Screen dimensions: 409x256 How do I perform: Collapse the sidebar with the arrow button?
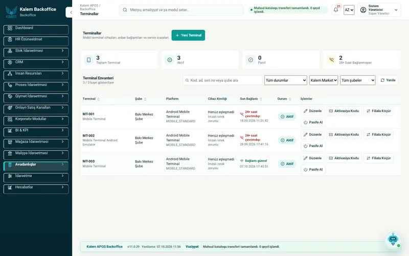coord(70,12)
